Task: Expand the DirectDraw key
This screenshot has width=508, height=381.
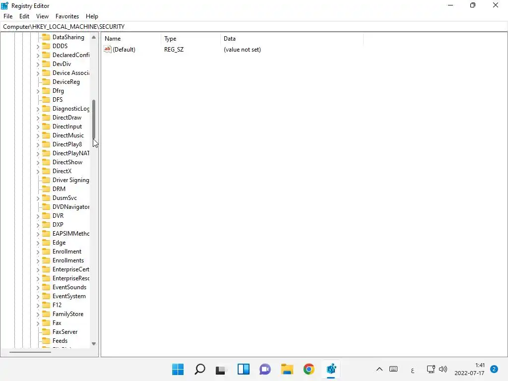Action: click(38, 118)
